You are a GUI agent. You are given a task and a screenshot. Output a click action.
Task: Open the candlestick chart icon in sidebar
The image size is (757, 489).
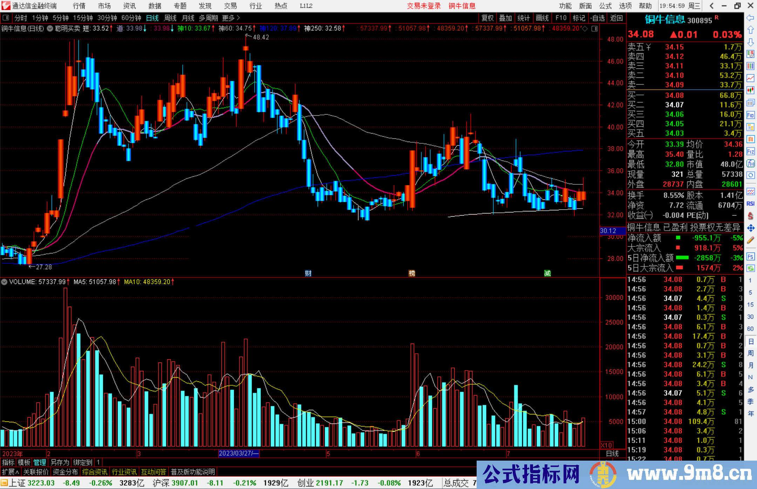[x=750, y=90]
